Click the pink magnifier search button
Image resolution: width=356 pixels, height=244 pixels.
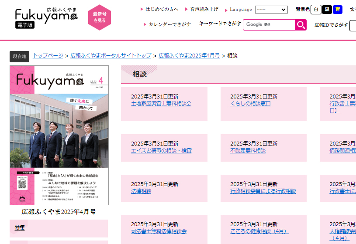point(301,25)
